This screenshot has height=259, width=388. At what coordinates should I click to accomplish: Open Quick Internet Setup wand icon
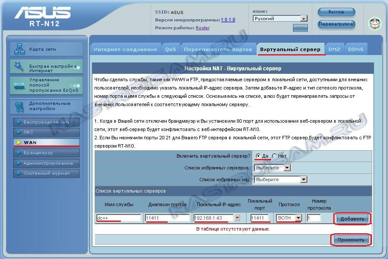pos(19,66)
